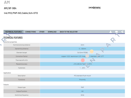Click the pink circle dot
Viewport: 131px width, 98px height.
[x=83, y=60]
